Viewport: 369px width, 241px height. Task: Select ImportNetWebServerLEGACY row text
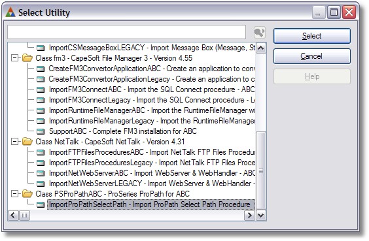[x=152, y=184]
